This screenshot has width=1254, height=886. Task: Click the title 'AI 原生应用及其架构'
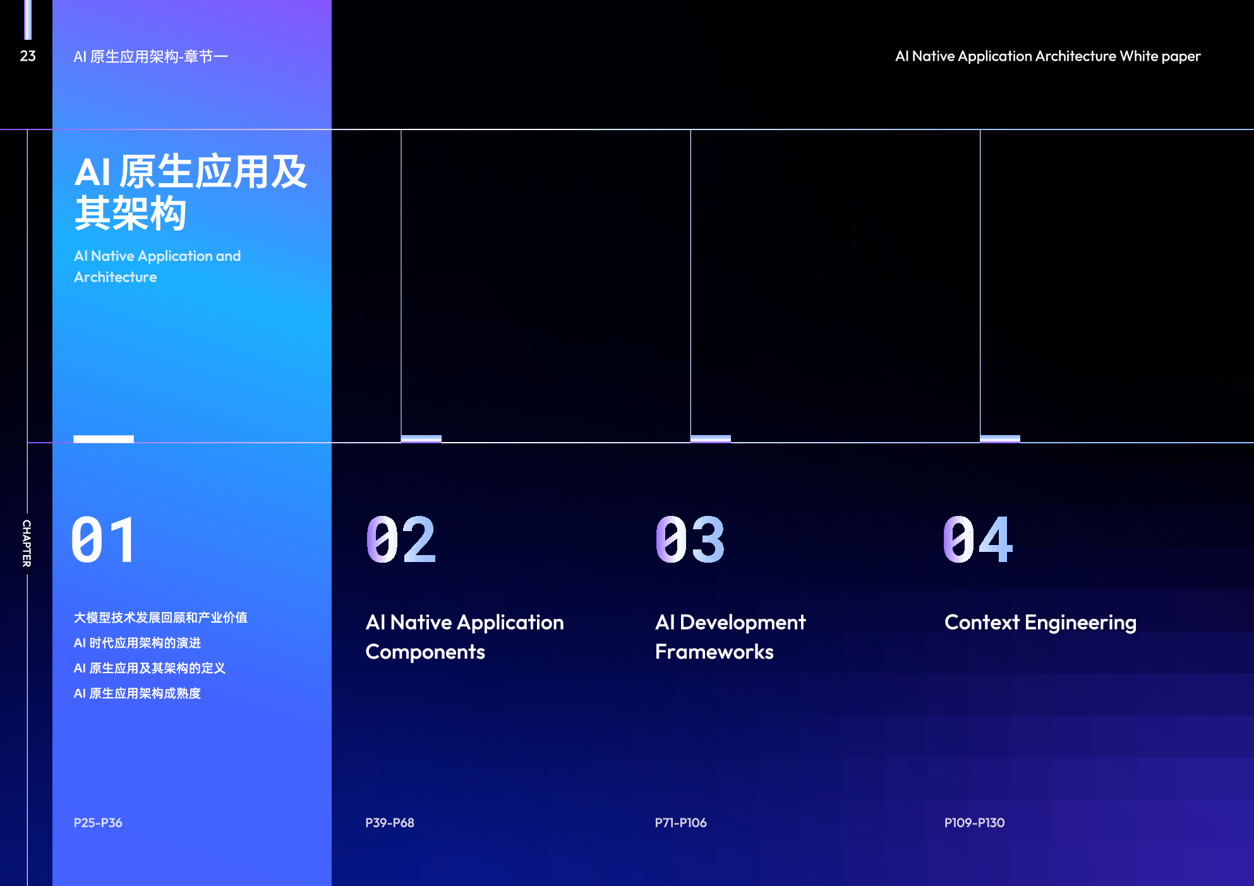(x=190, y=192)
